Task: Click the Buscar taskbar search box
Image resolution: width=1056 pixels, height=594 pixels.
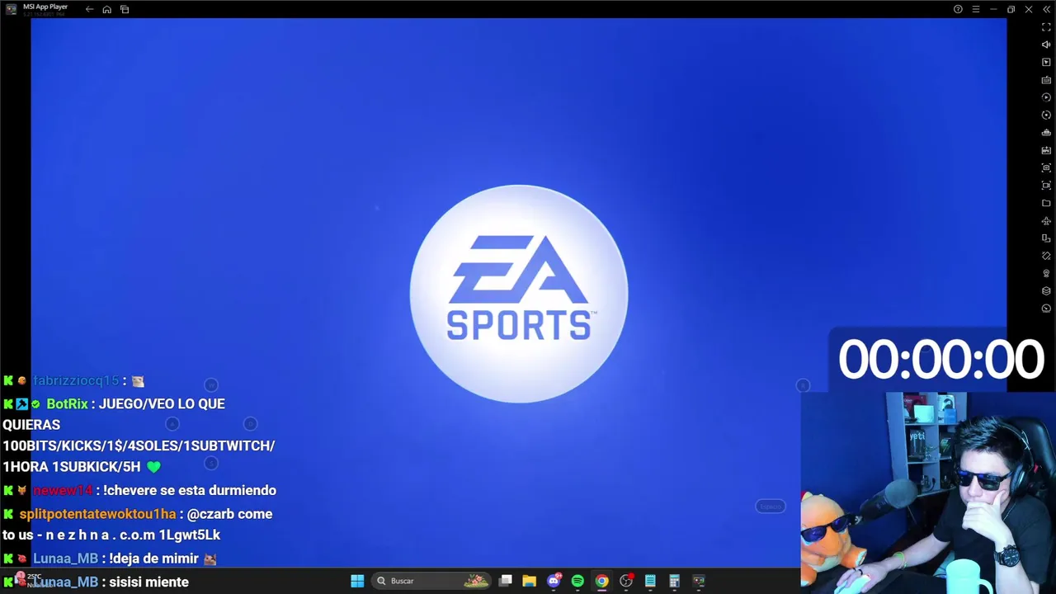Action: click(430, 581)
